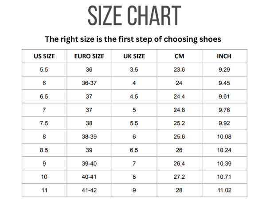Select the EURO size 39-40 cell
This screenshot has height=200, width=266.
[89, 164]
